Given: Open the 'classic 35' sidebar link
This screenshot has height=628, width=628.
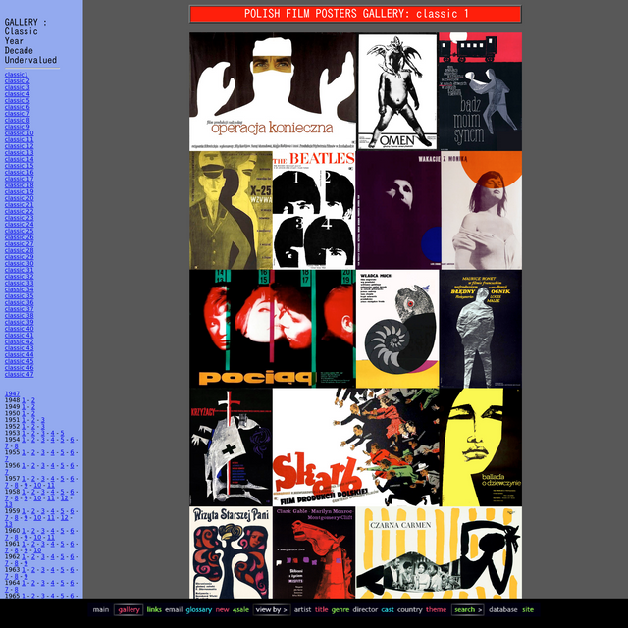Looking at the screenshot, I should click(20, 296).
